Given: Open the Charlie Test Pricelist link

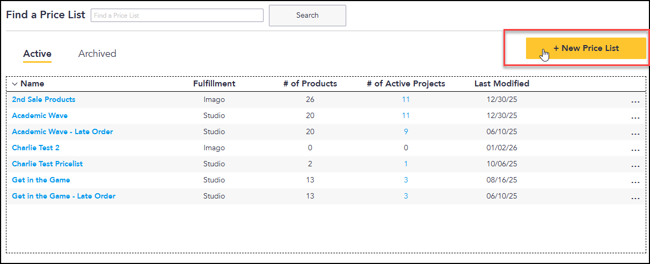Looking at the screenshot, I should pyautogui.click(x=47, y=164).
